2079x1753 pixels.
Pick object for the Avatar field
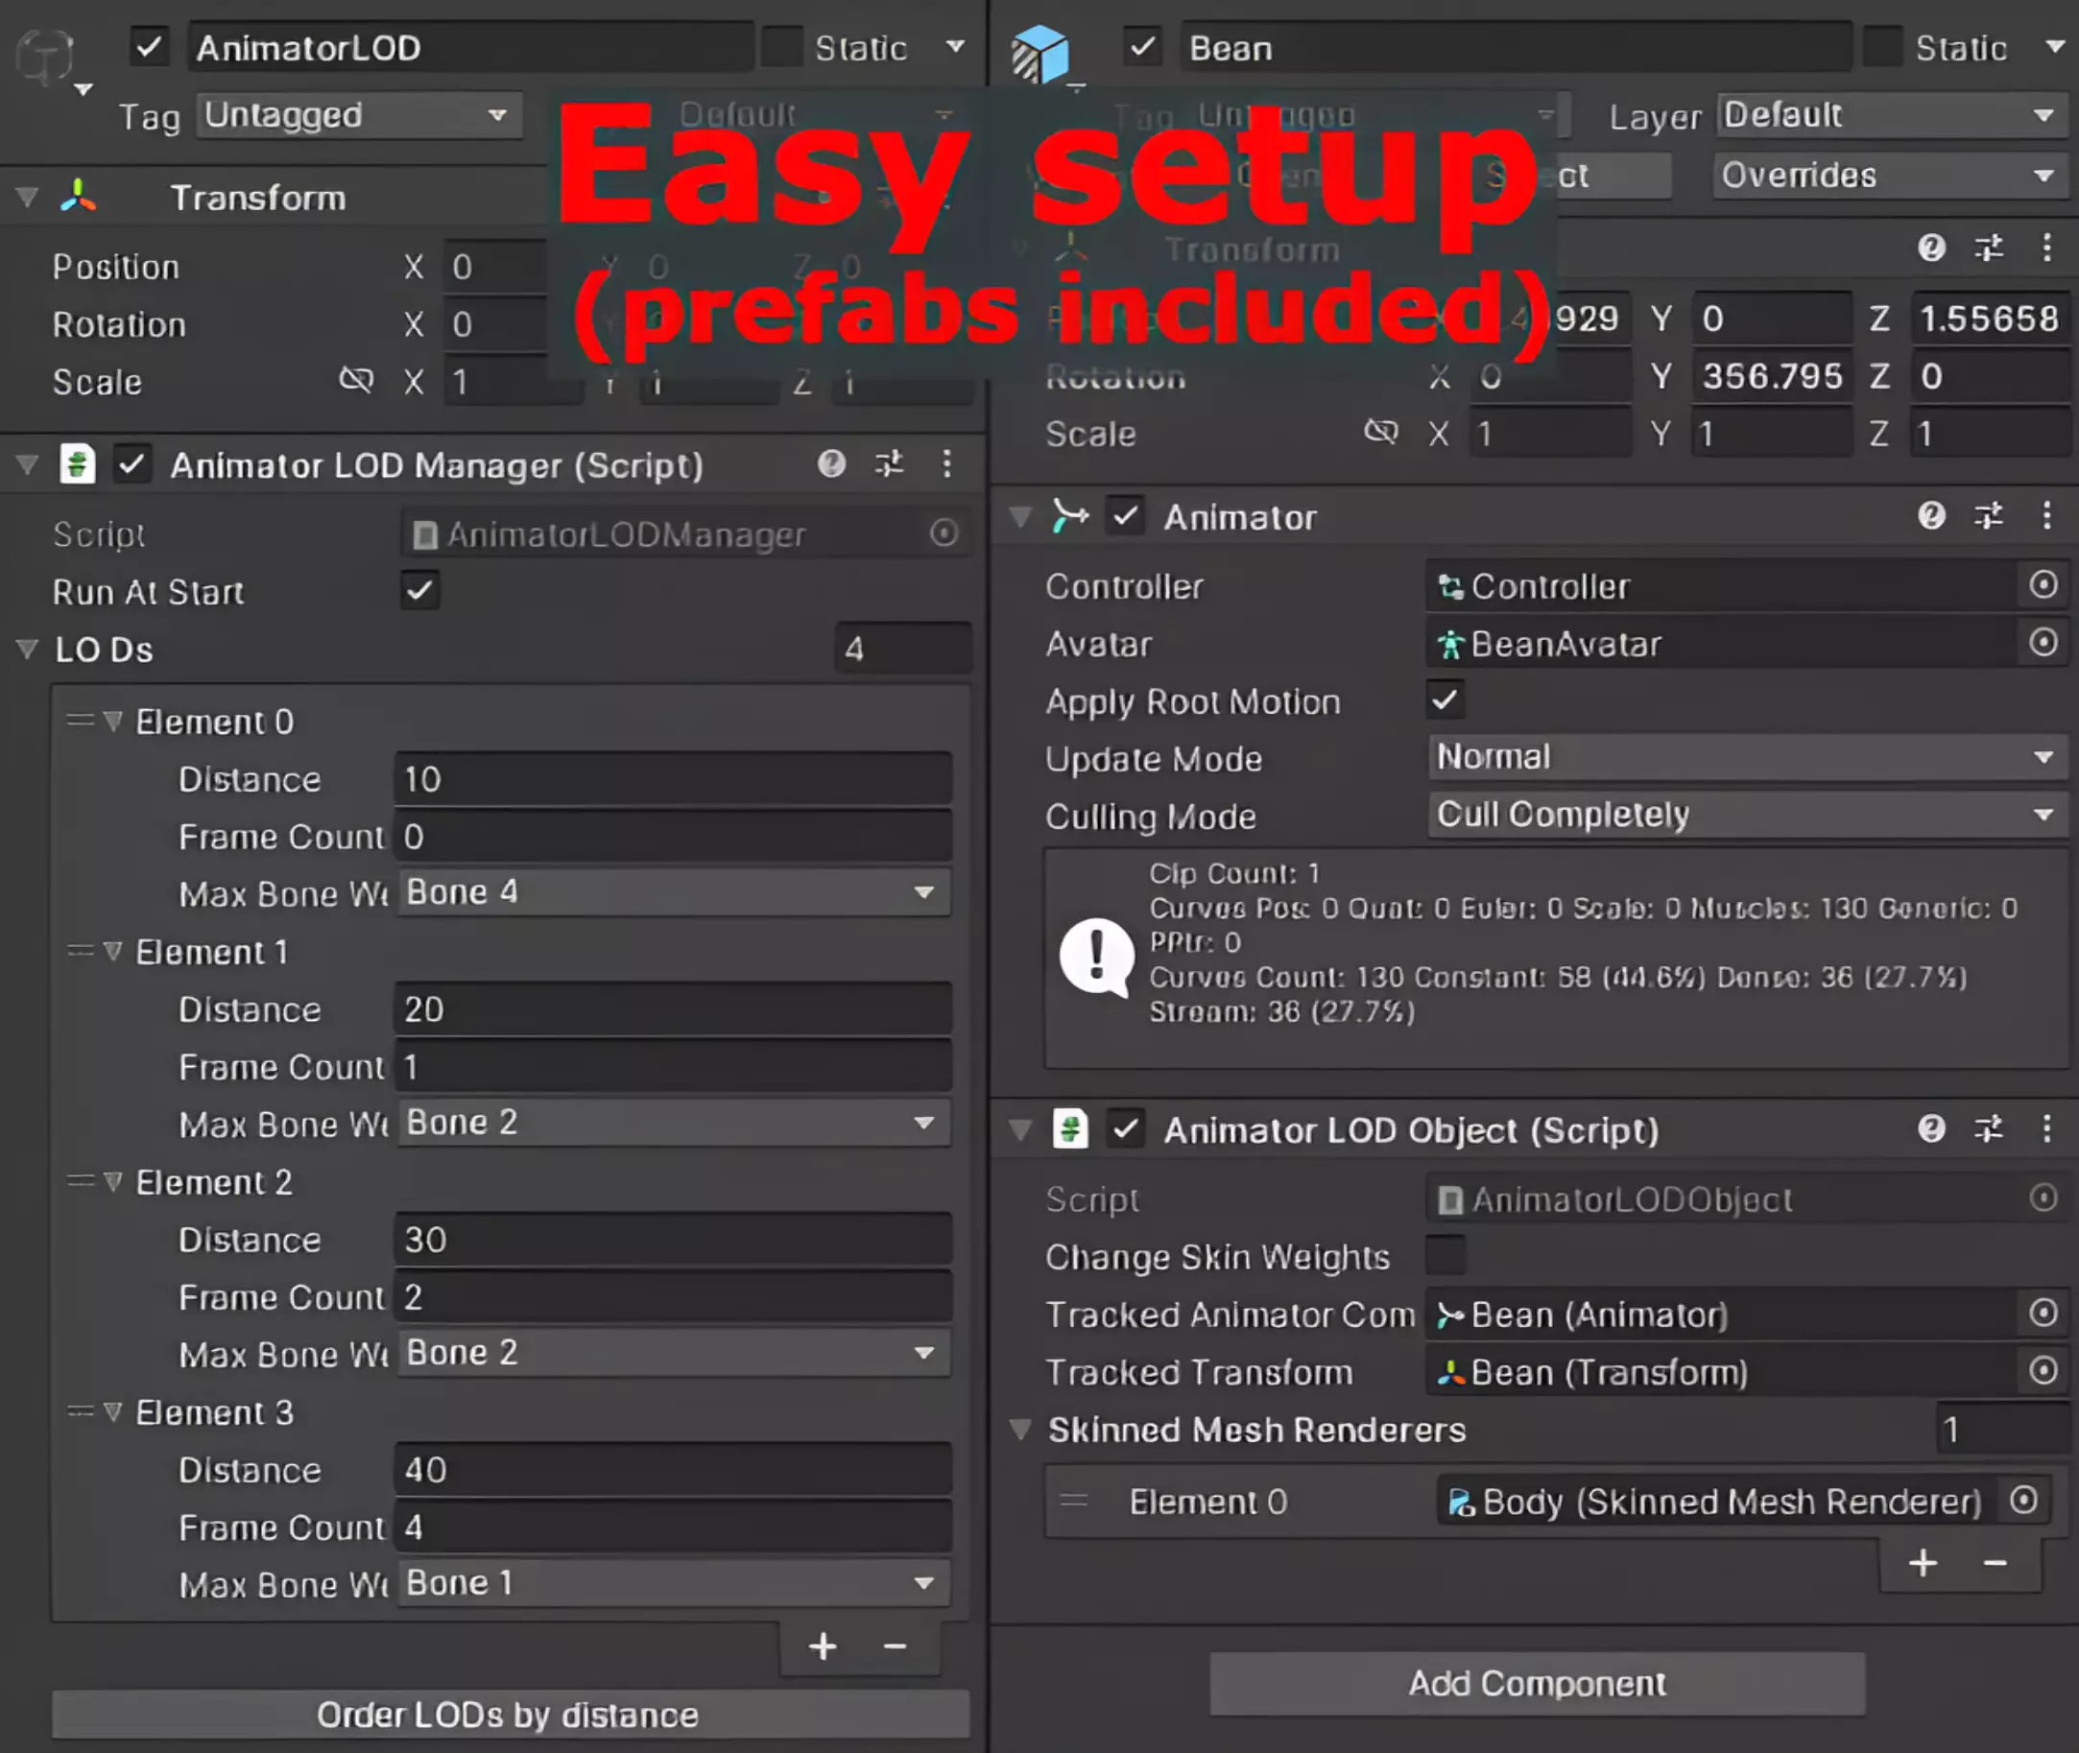coord(2043,642)
